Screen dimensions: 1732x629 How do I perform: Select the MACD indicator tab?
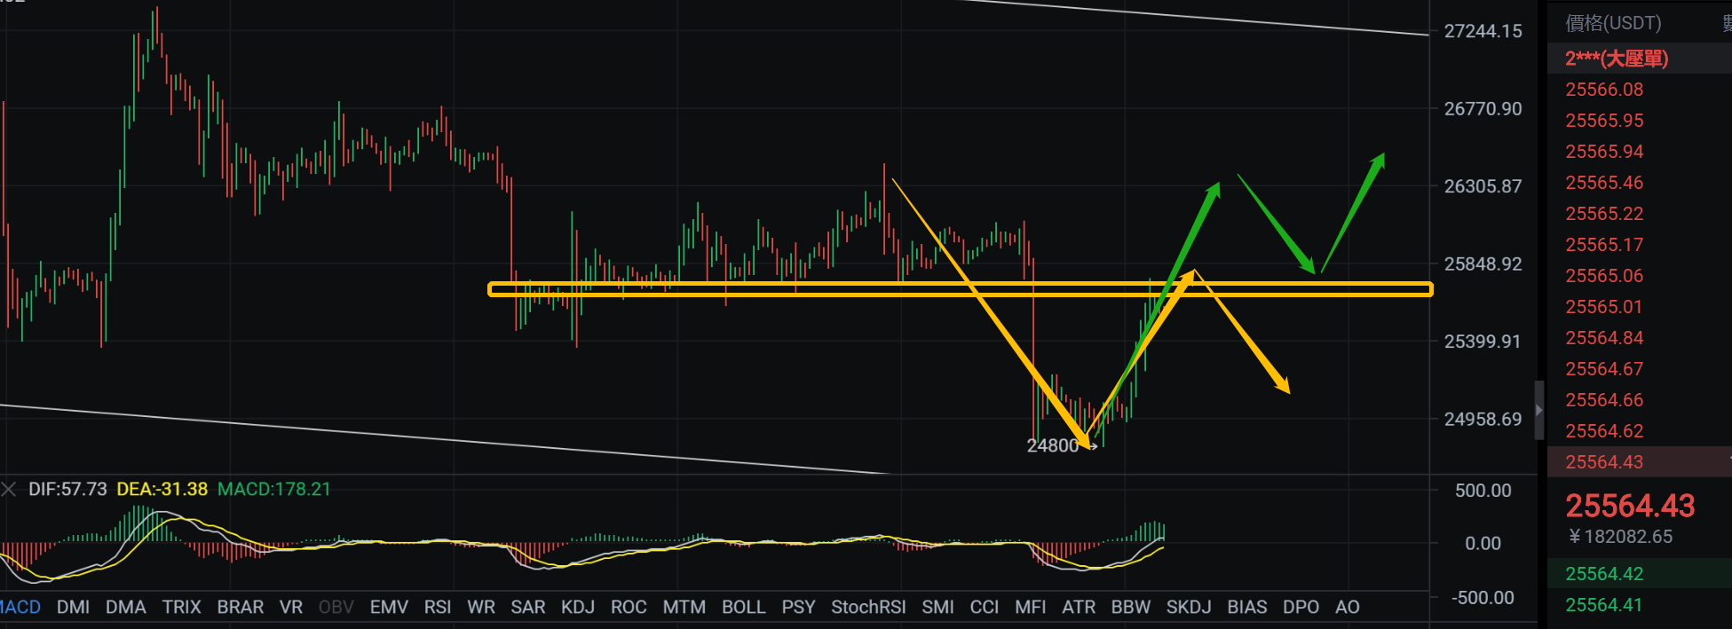20,607
